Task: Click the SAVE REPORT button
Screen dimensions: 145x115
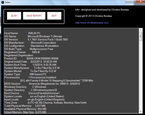Action: pos(34,16)
